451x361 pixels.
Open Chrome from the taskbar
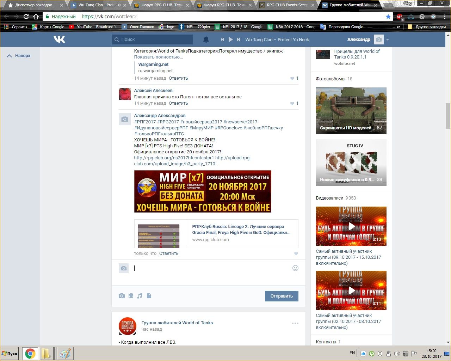pyautogui.click(x=30, y=353)
